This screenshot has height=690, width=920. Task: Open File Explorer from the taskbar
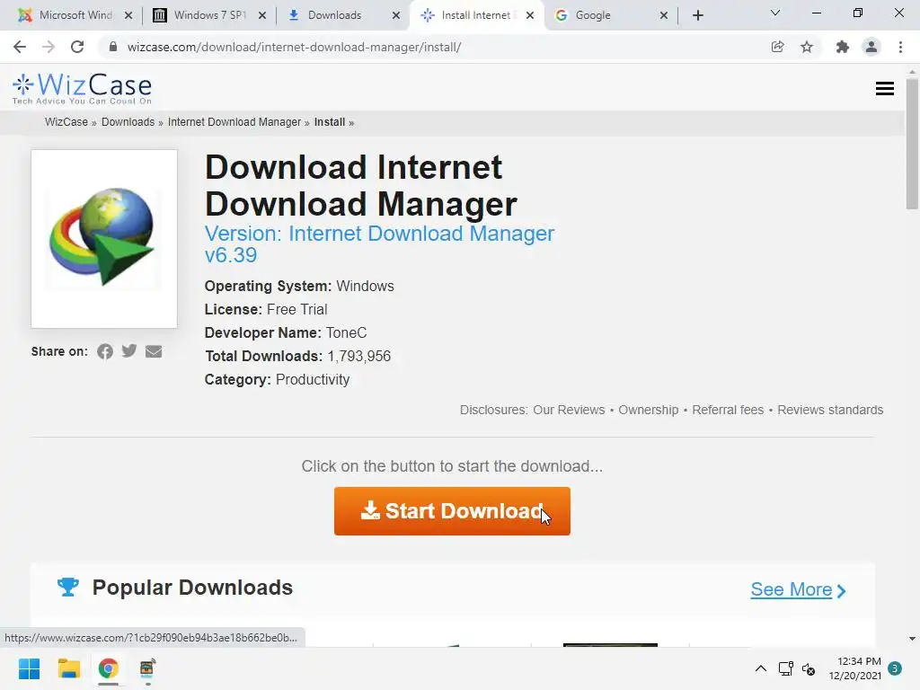(x=68, y=668)
